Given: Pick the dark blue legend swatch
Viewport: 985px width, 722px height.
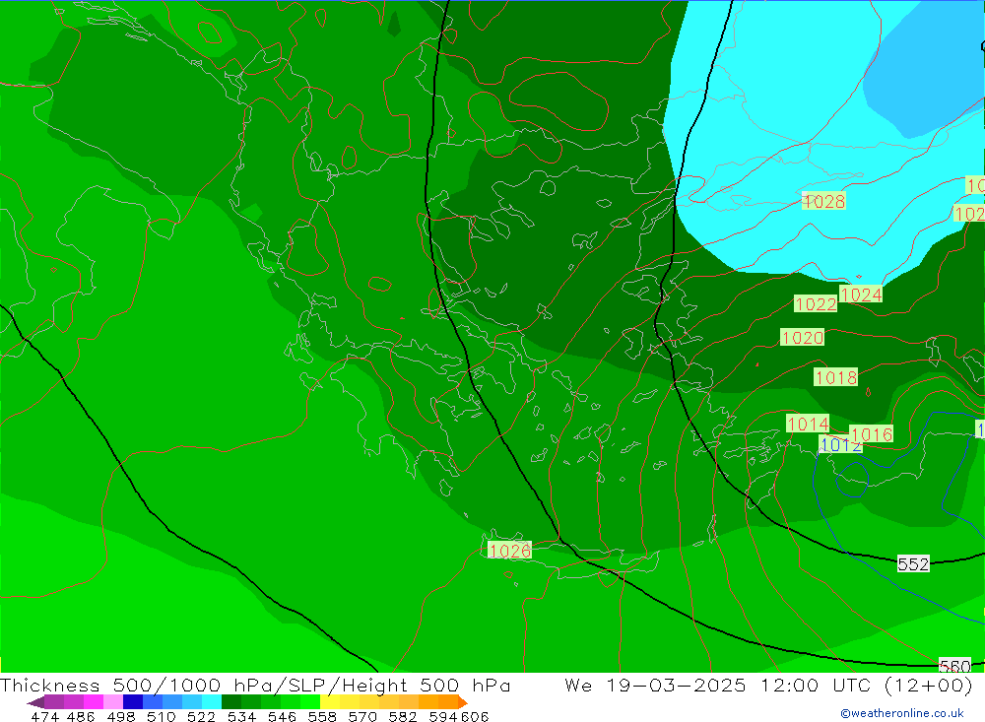Looking at the screenshot, I should pyautogui.click(x=133, y=701).
